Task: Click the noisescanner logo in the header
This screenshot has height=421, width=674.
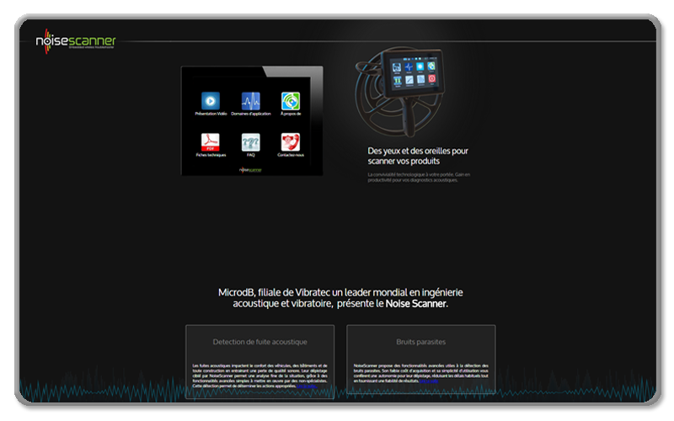Action: (x=76, y=41)
